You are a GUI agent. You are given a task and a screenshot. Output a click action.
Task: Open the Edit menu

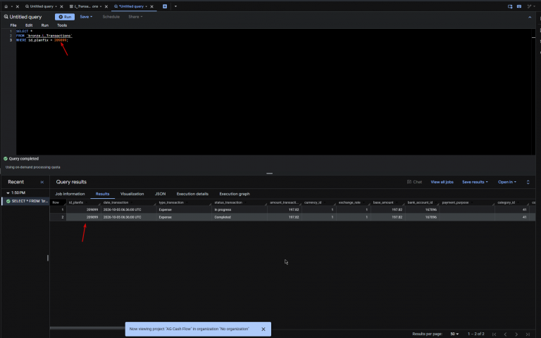coord(29,25)
